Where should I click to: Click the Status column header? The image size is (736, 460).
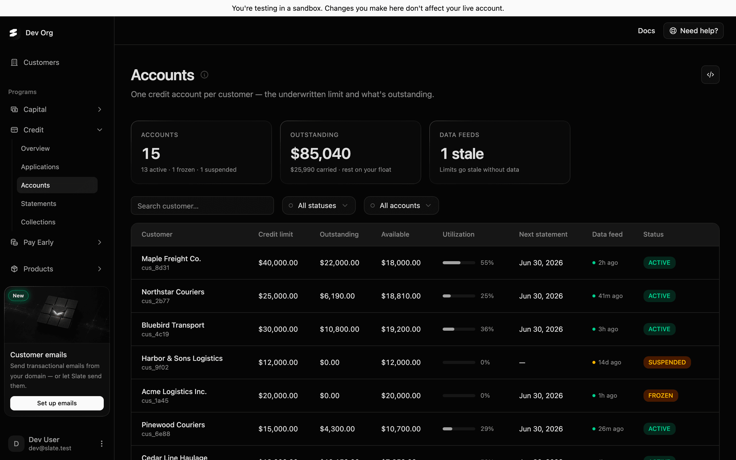653,234
